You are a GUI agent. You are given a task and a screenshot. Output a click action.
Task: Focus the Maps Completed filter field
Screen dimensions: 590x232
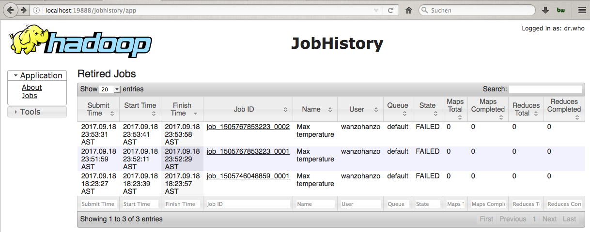(488, 204)
